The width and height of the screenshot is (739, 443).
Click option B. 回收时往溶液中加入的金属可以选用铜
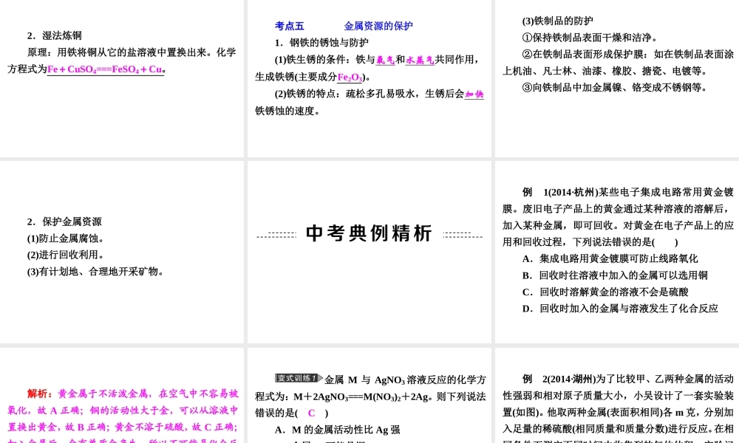(615, 275)
